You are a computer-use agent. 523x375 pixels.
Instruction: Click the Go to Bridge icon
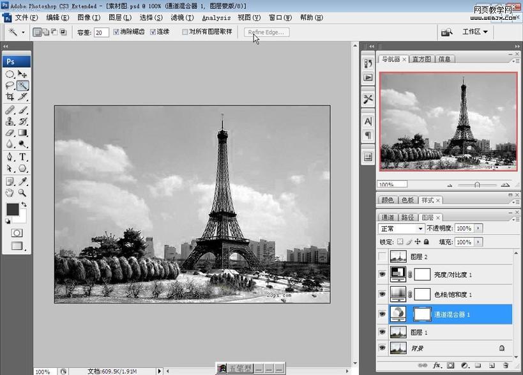(x=446, y=32)
